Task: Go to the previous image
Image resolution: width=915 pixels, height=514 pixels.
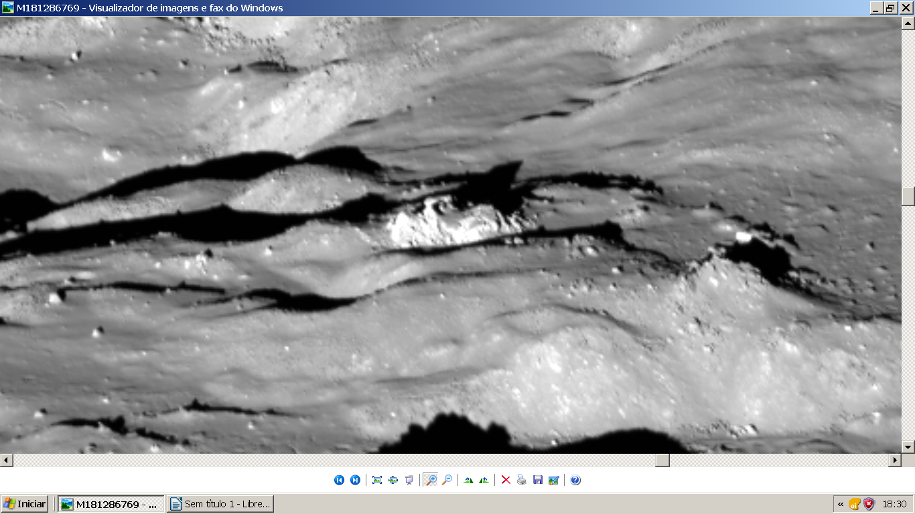Action: coord(339,480)
